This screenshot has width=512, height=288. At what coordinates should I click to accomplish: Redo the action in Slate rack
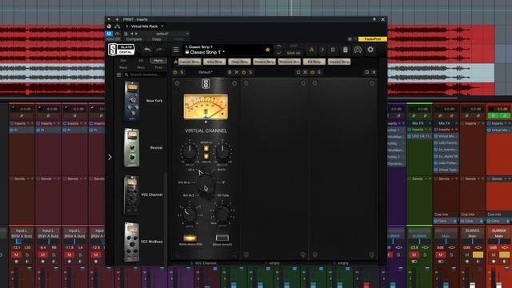(x=159, y=50)
